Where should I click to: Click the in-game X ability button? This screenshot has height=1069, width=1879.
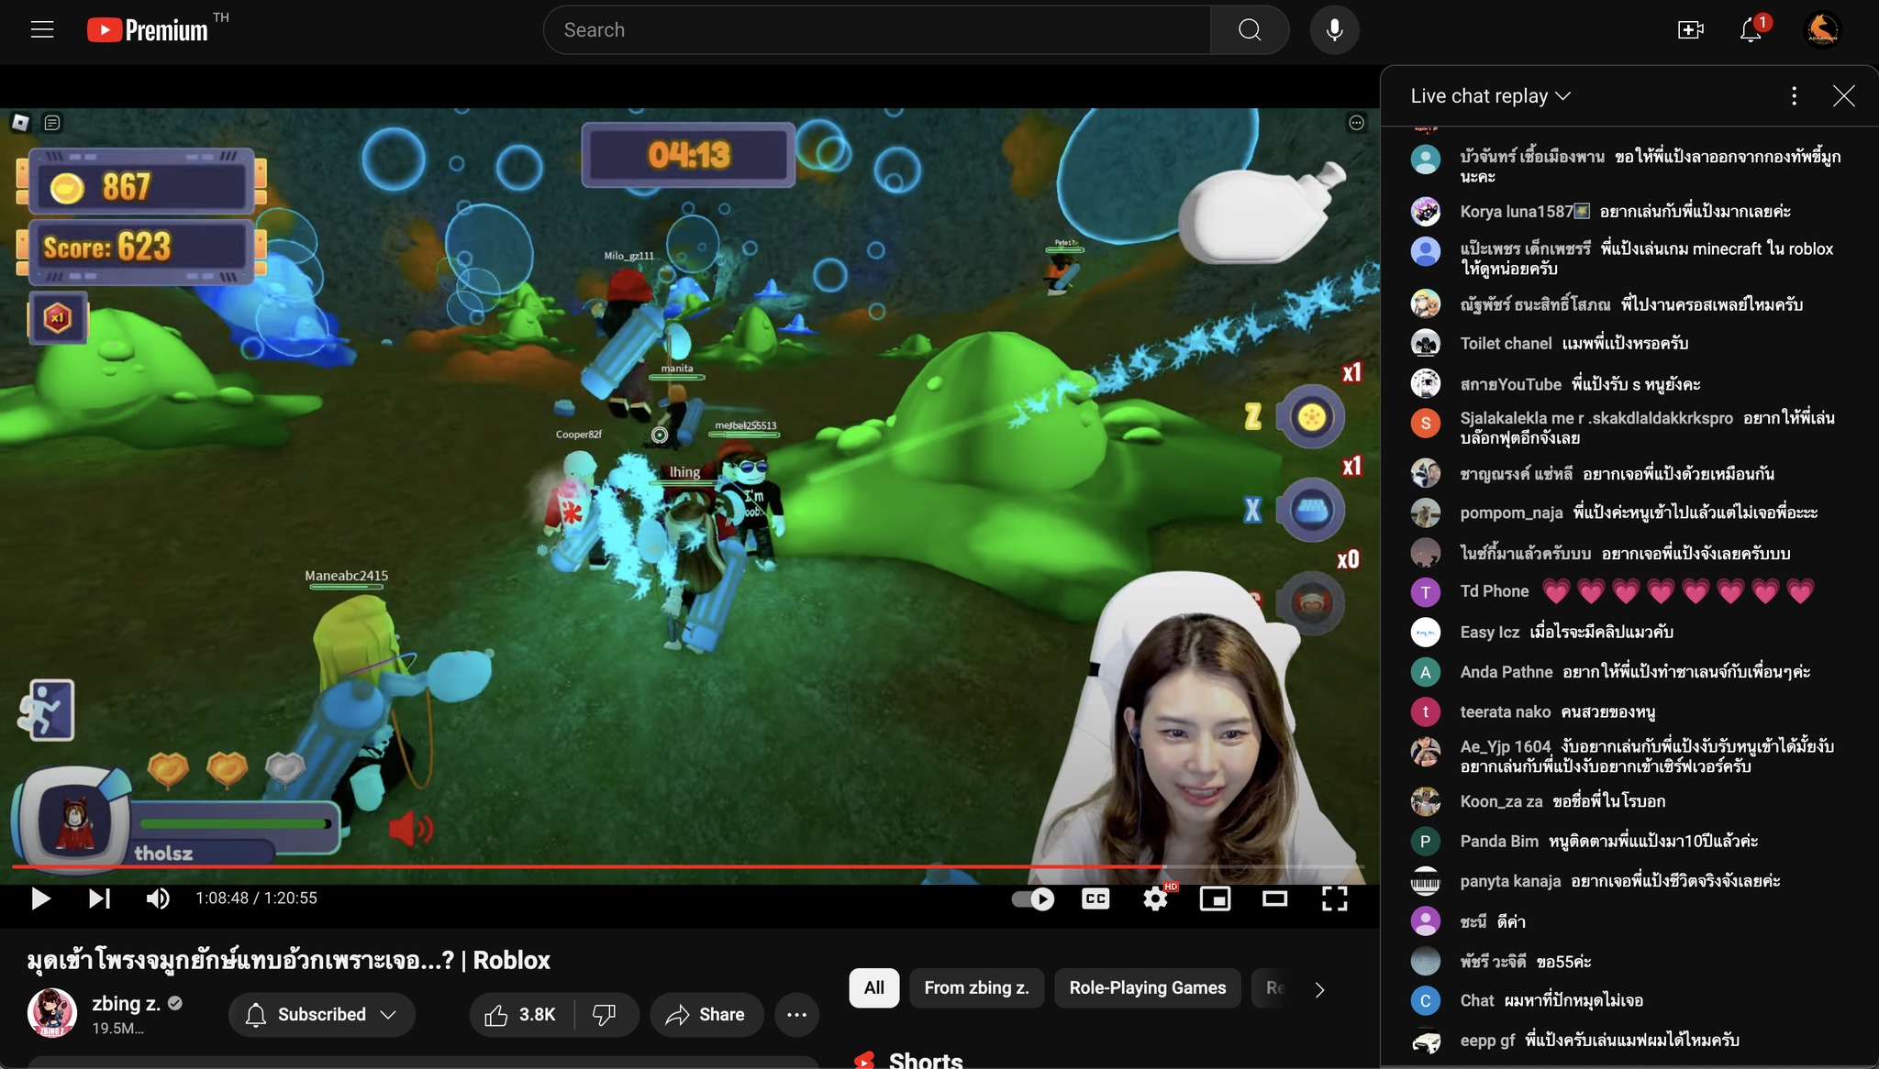click(1312, 510)
